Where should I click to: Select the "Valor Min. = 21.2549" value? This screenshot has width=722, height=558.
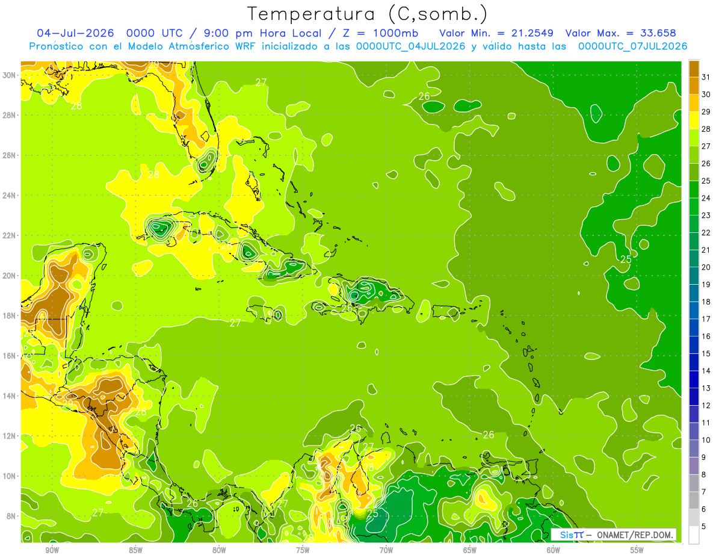496,33
